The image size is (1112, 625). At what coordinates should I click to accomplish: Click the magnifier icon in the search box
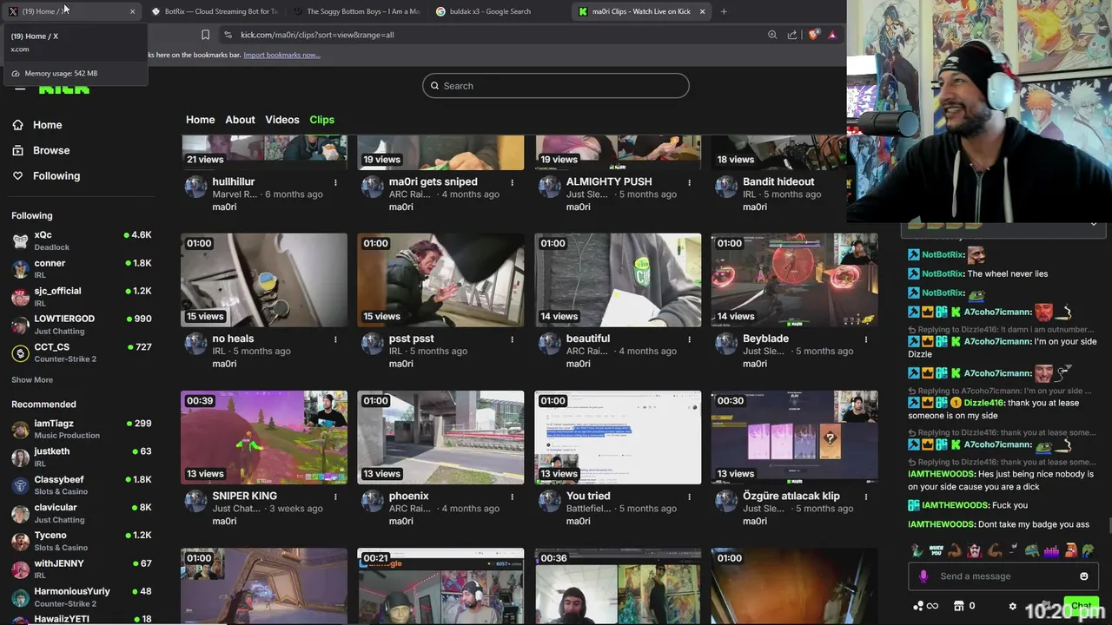pyautogui.click(x=434, y=86)
